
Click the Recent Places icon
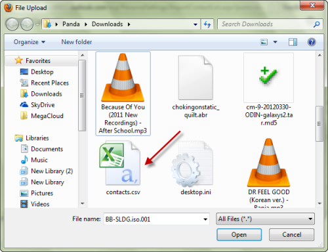(24, 83)
